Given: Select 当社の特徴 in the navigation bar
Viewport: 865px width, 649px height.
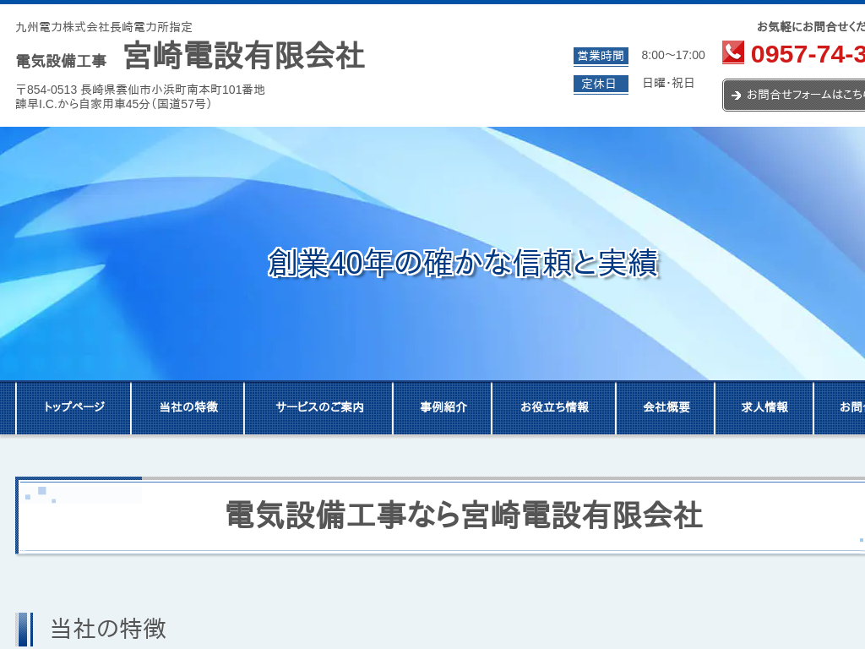Looking at the screenshot, I should pyautogui.click(x=188, y=407).
